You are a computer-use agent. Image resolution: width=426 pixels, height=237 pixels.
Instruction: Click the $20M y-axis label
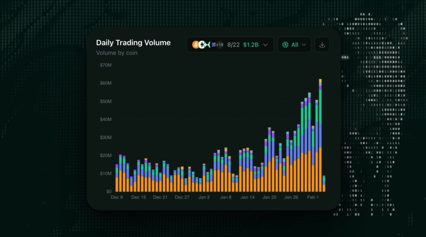pos(106,156)
